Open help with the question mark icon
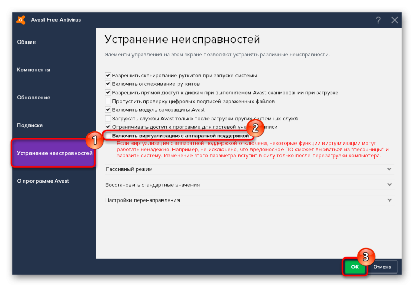This screenshot has width=414, height=287. [378, 20]
